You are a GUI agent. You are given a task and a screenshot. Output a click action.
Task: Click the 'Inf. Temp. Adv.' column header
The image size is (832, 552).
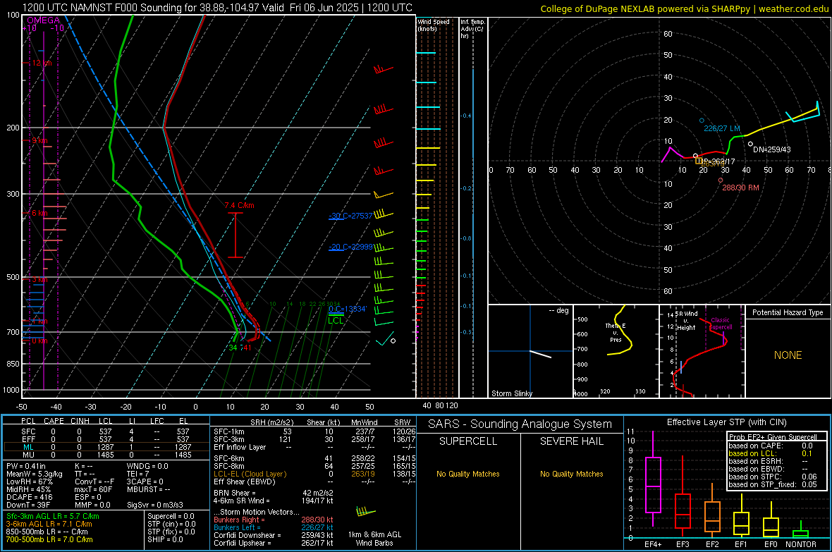[x=472, y=29]
